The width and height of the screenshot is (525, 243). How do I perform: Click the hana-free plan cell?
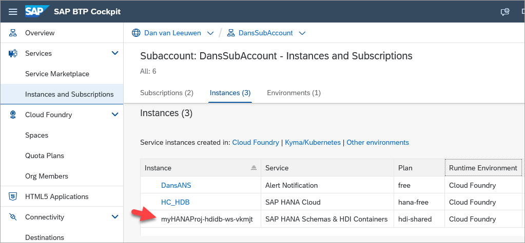pyautogui.click(x=419, y=202)
